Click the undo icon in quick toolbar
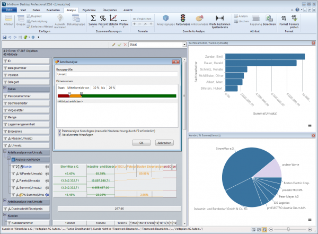This screenshot has width=318, height=234. coord(10,37)
